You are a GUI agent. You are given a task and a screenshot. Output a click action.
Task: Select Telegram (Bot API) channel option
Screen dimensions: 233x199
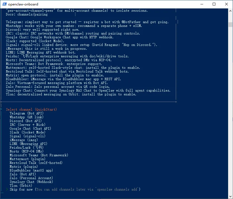27,113
